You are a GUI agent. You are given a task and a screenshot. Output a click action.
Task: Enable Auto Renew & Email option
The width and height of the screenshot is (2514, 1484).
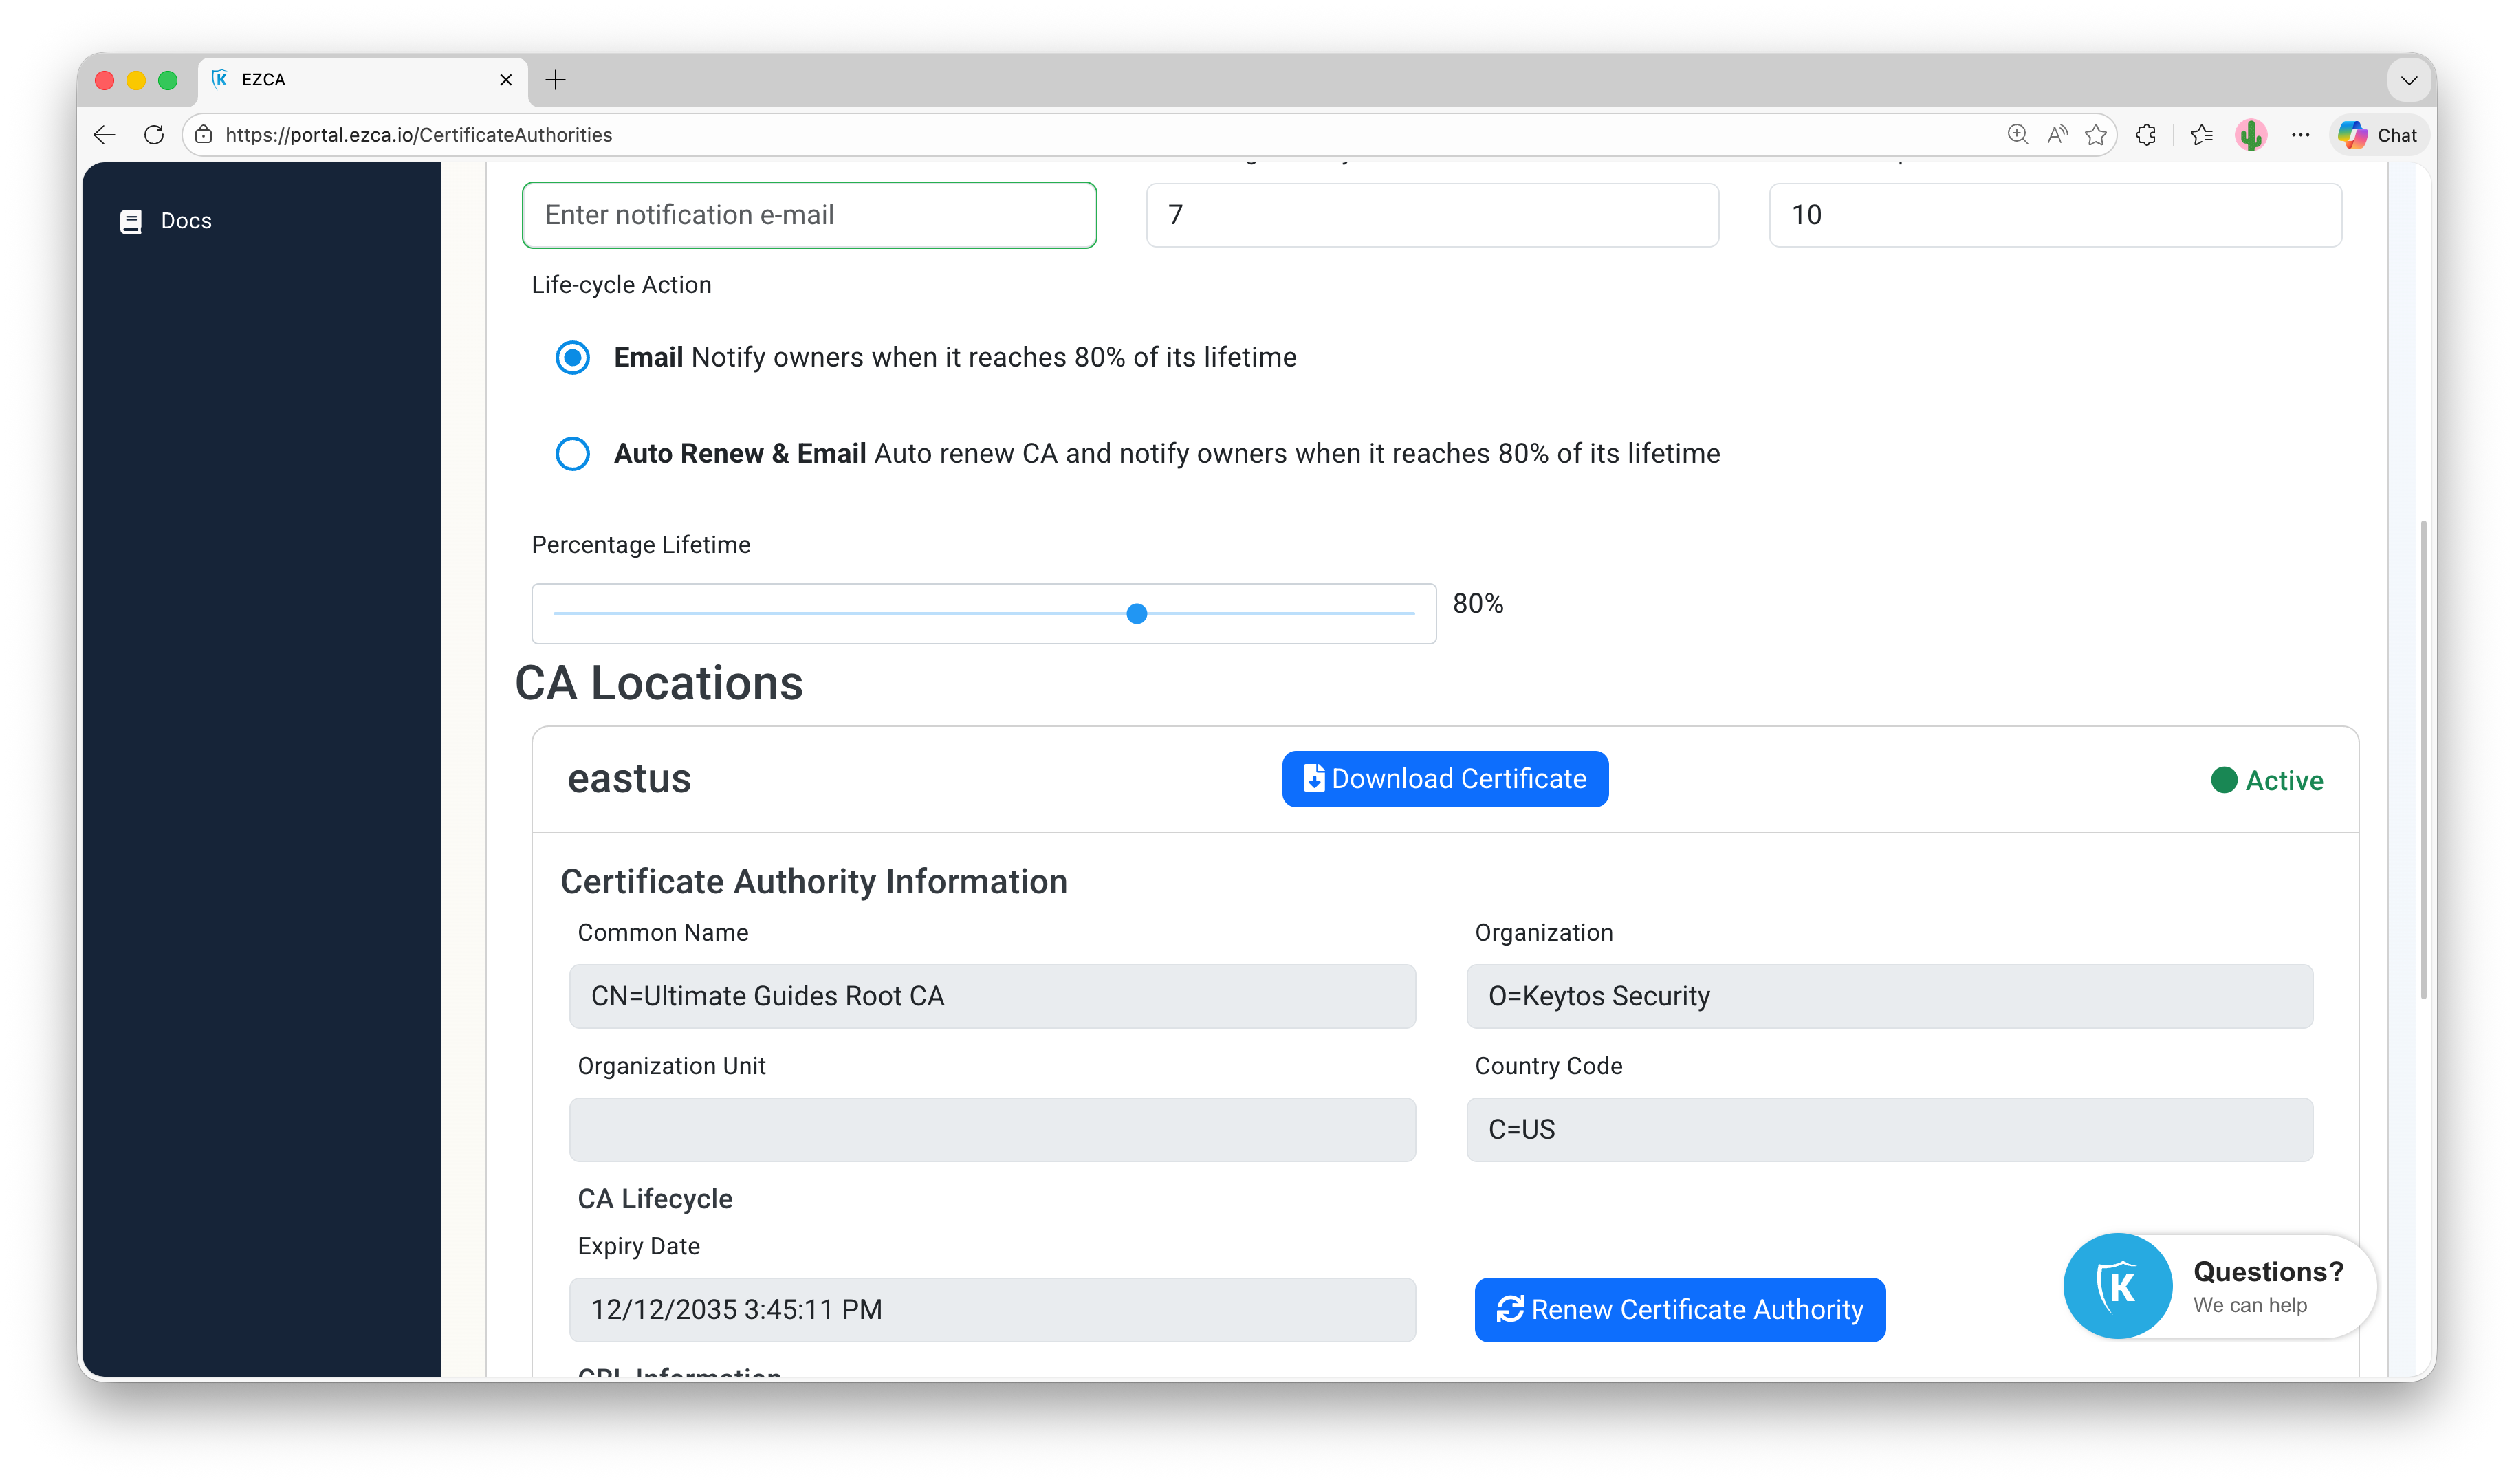tap(572, 453)
